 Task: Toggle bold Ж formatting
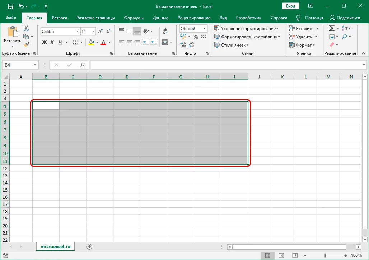[x=44, y=42]
